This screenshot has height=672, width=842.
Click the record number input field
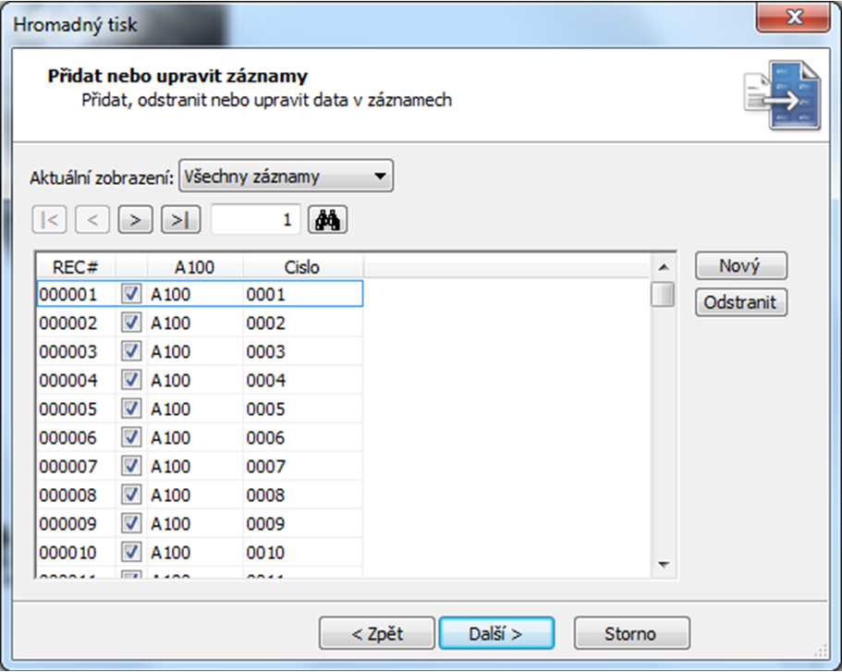coord(255,220)
